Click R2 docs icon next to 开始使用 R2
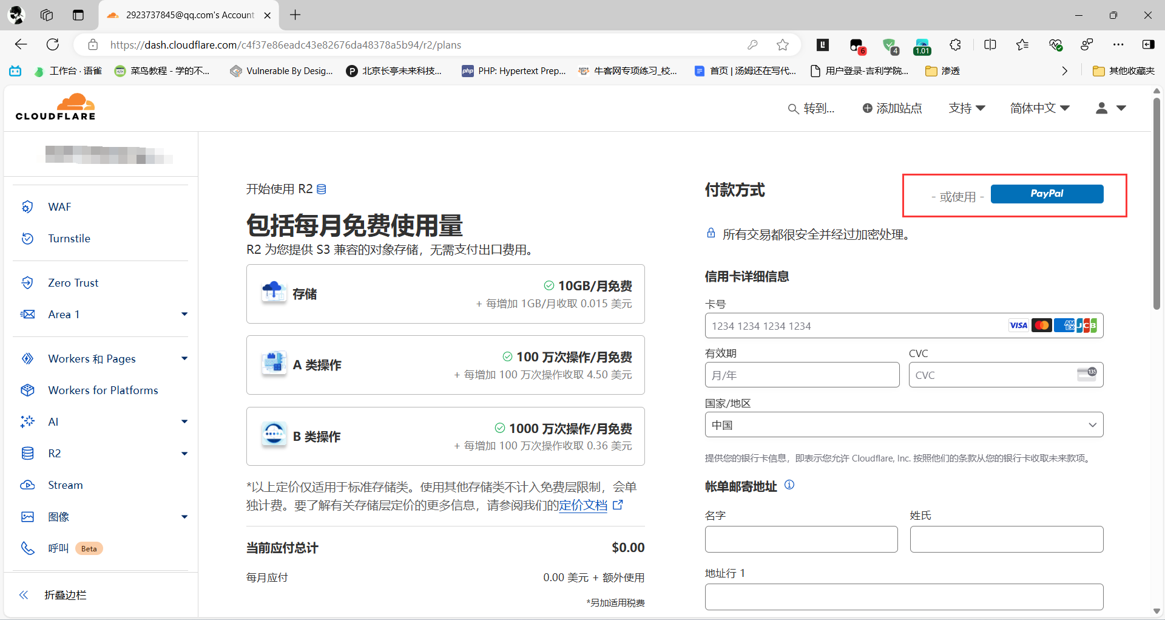Viewport: 1165px width, 620px height. pos(322,189)
